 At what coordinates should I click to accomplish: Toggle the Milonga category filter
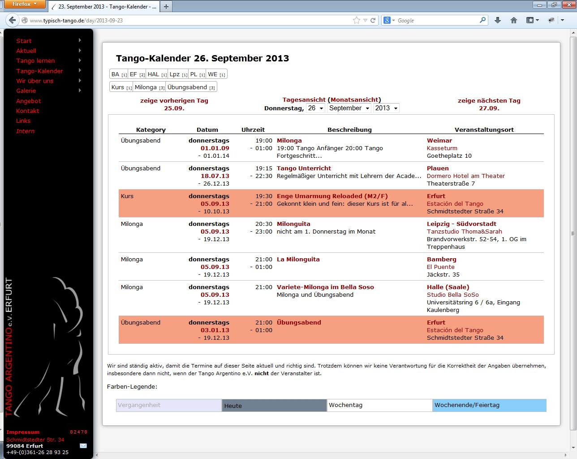pyautogui.click(x=146, y=87)
